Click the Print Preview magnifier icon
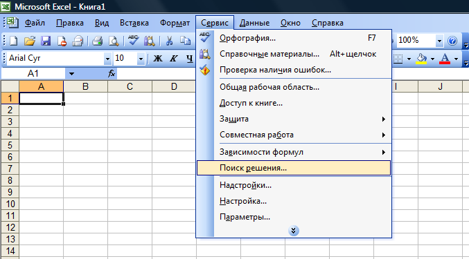This screenshot has height=259, width=469. pos(114,41)
